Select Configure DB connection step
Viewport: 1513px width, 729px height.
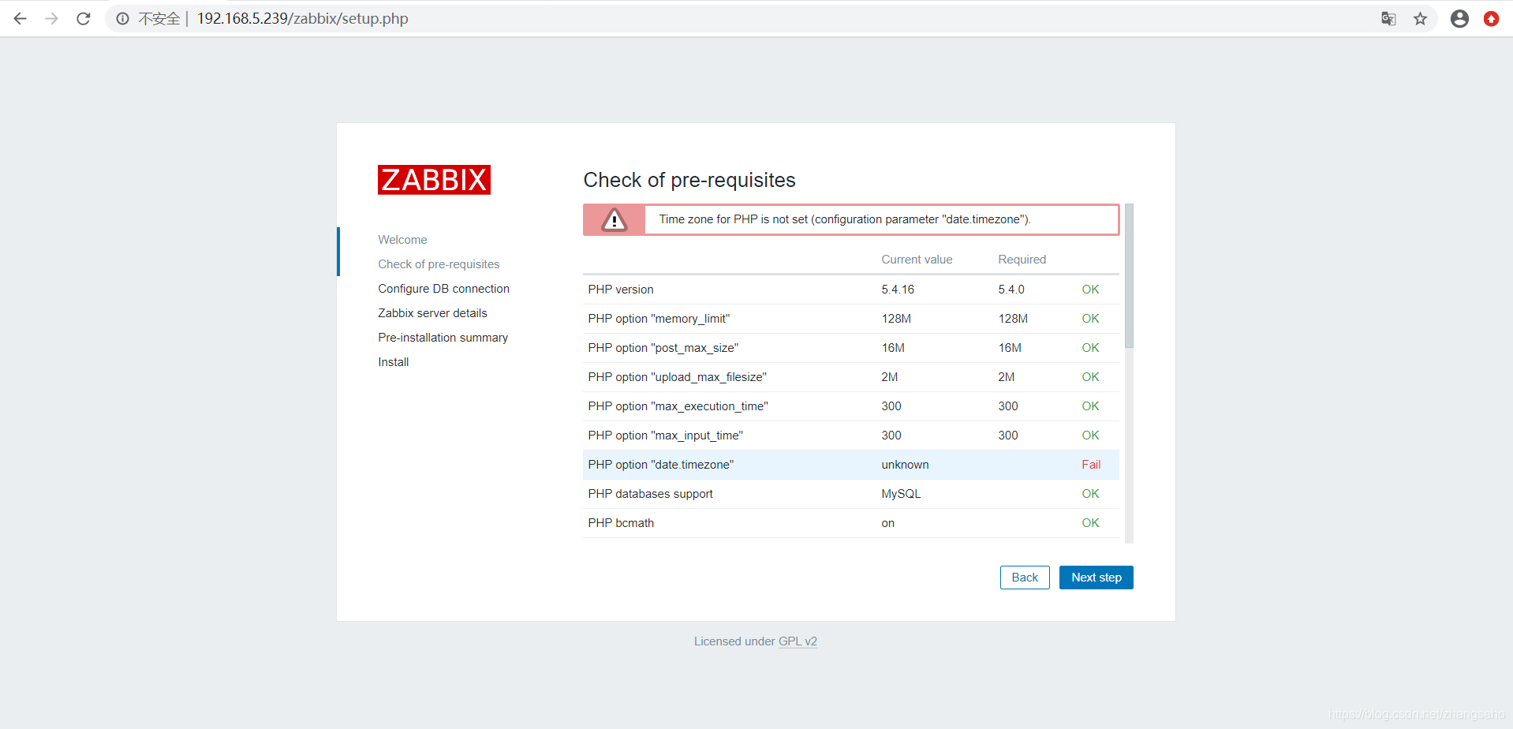(443, 289)
